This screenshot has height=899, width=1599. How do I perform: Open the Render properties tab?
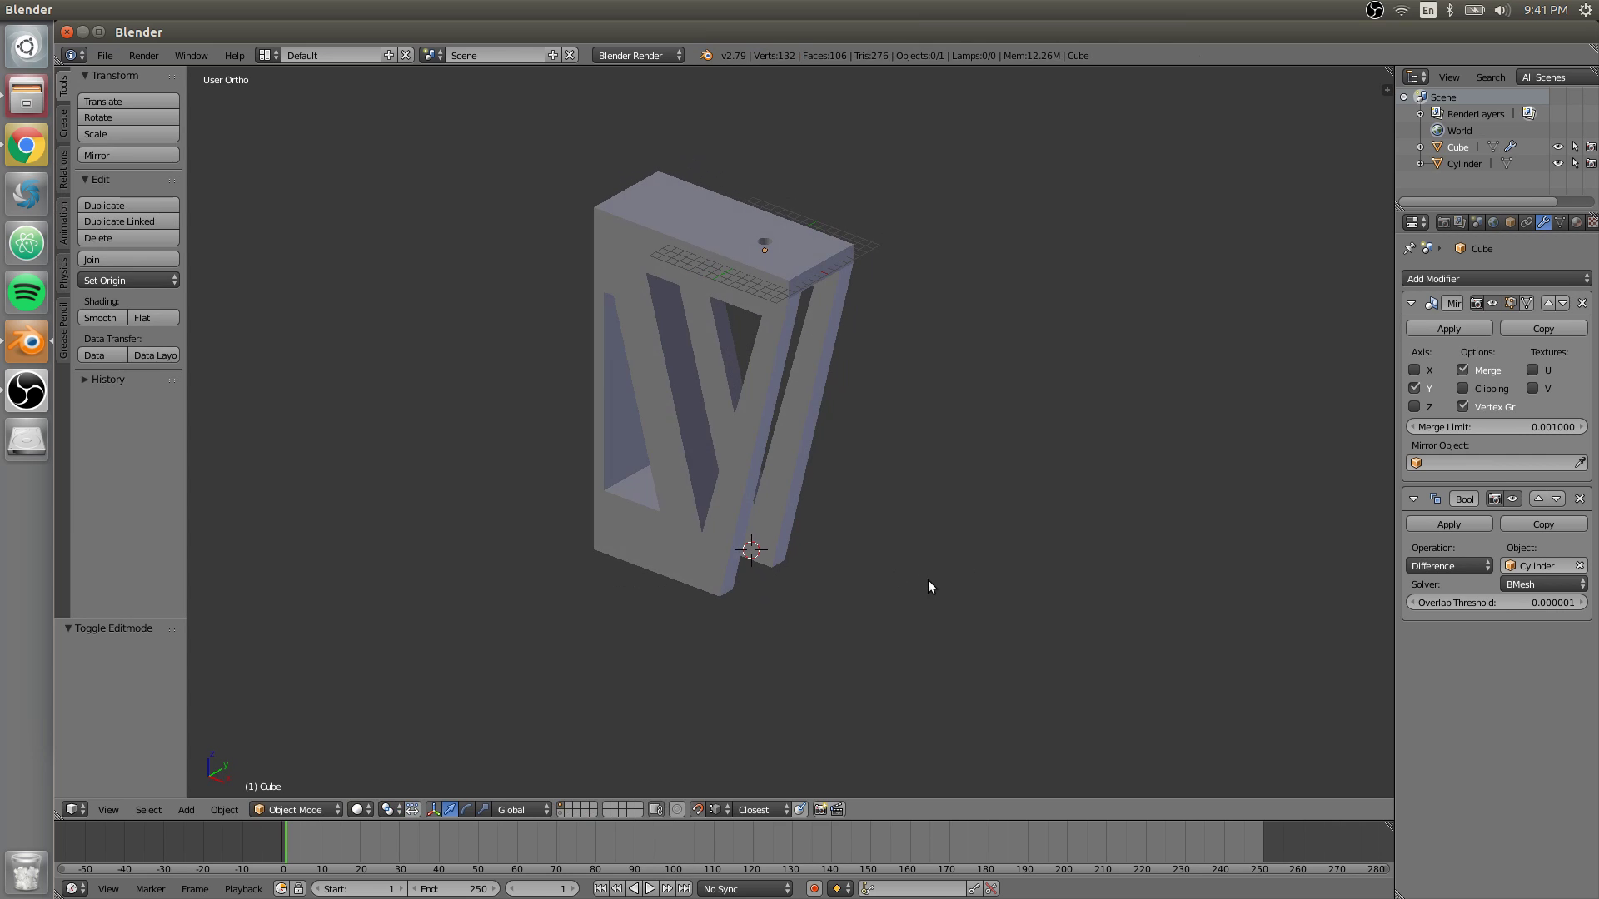tap(1443, 222)
